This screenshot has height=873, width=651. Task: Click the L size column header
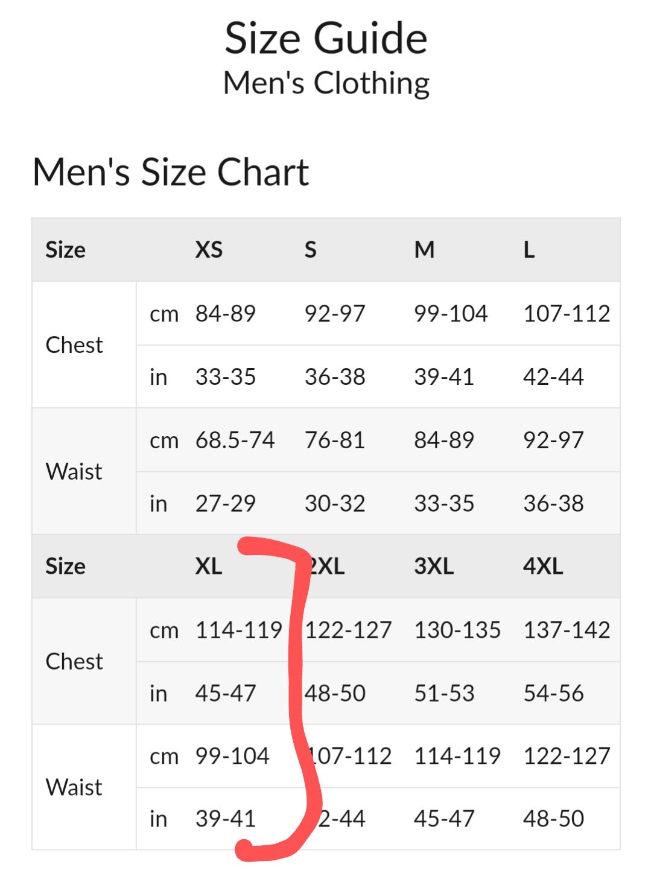(x=529, y=249)
